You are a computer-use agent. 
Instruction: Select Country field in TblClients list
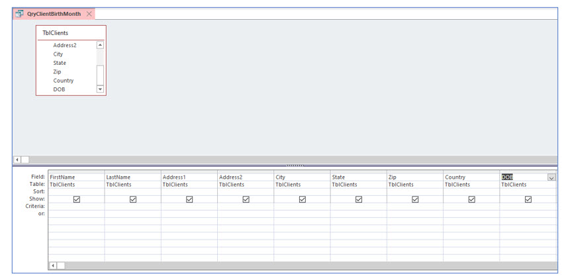pyautogui.click(x=63, y=80)
